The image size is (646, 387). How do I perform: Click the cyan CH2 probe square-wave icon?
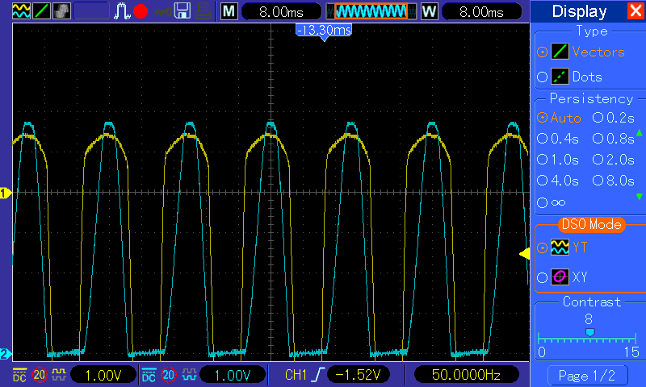pyautogui.click(x=189, y=374)
